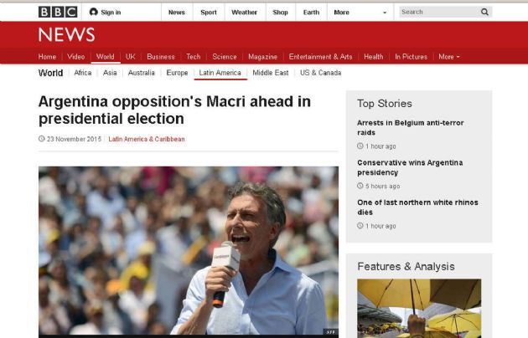Image resolution: width=528 pixels, height=338 pixels.
Task: Open the yellow umbrellas feature thumbnail
Action: [419, 308]
